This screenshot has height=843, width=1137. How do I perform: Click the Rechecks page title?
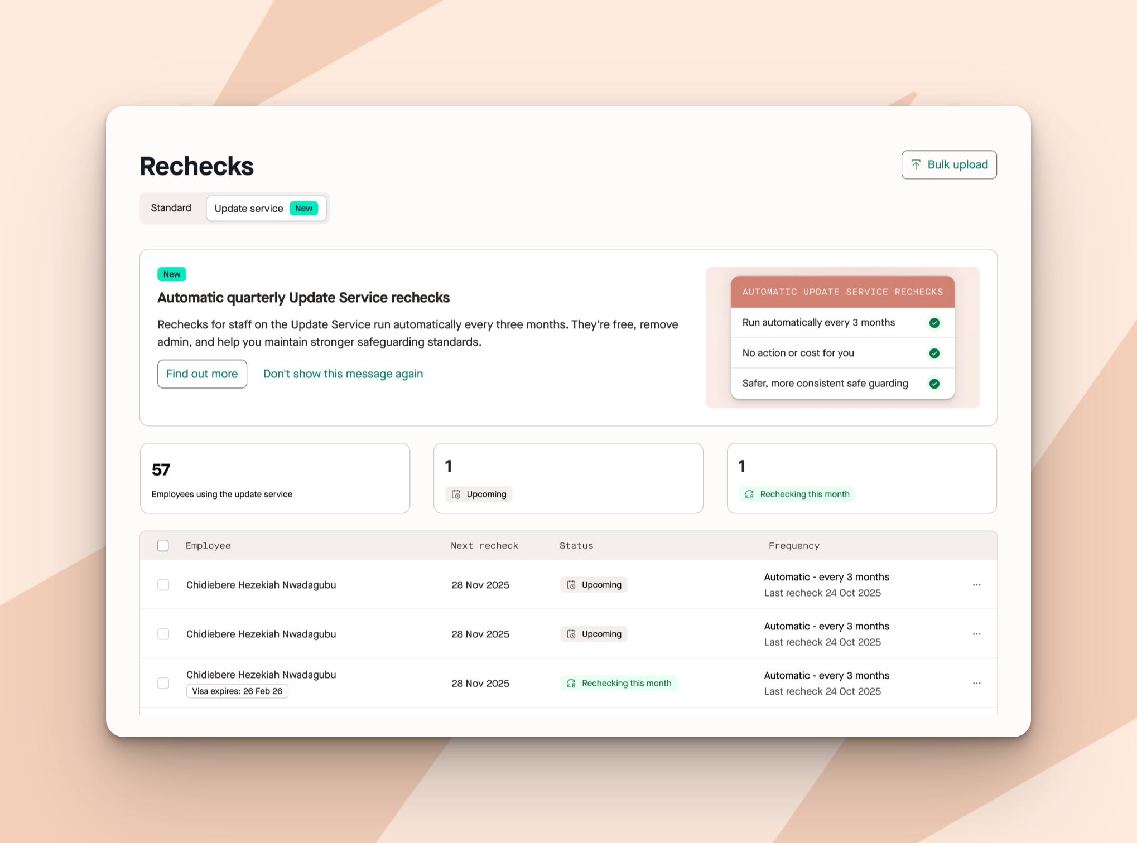196,166
